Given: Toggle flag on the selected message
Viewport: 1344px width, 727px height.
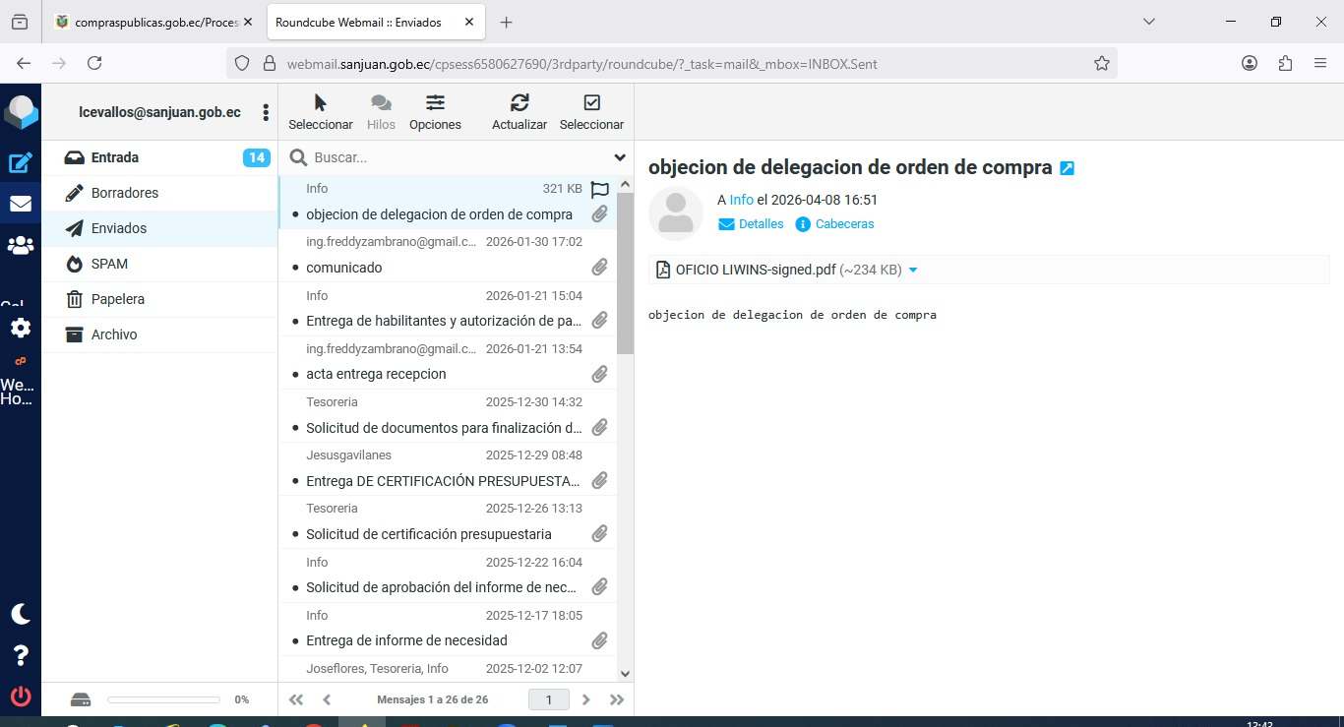Looking at the screenshot, I should [x=599, y=190].
